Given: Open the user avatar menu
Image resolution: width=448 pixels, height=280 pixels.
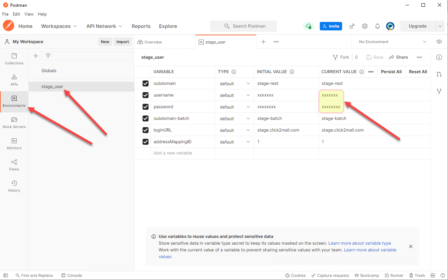Looking at the screenshot, I should pyautogui.click(x=390, y=26).
